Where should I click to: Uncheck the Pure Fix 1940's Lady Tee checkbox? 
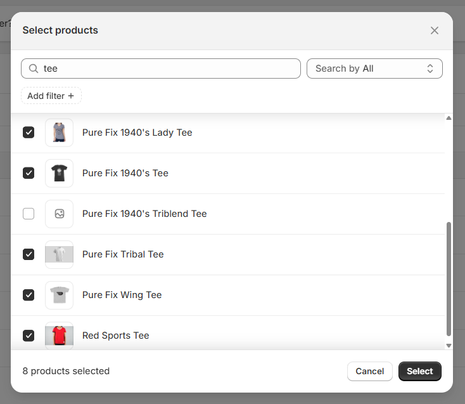point(29,133)
